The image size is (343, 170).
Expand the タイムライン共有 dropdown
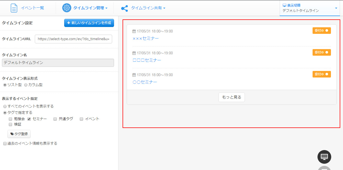coord(148,8)
